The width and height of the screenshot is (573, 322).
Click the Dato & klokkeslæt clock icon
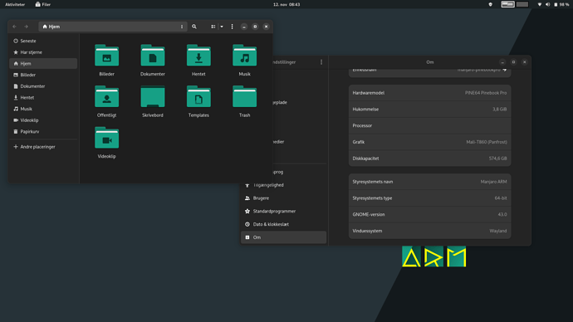coord(247,224)
